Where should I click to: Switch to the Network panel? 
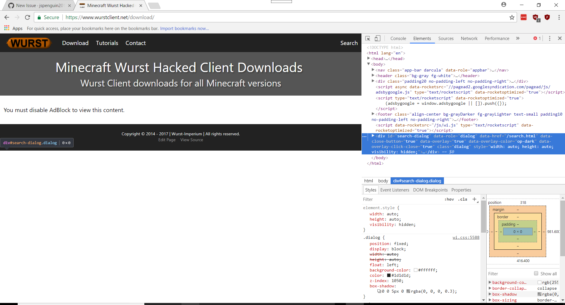(469, 38)
